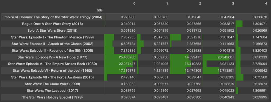Click column header 0
Screen dimensions: 271x102
[134, 3]
